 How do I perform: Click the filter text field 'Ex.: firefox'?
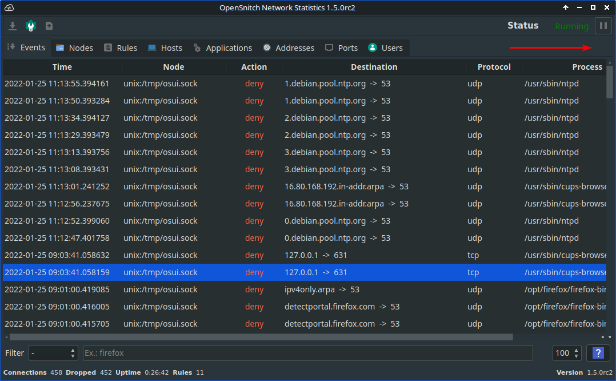(307, 353)
